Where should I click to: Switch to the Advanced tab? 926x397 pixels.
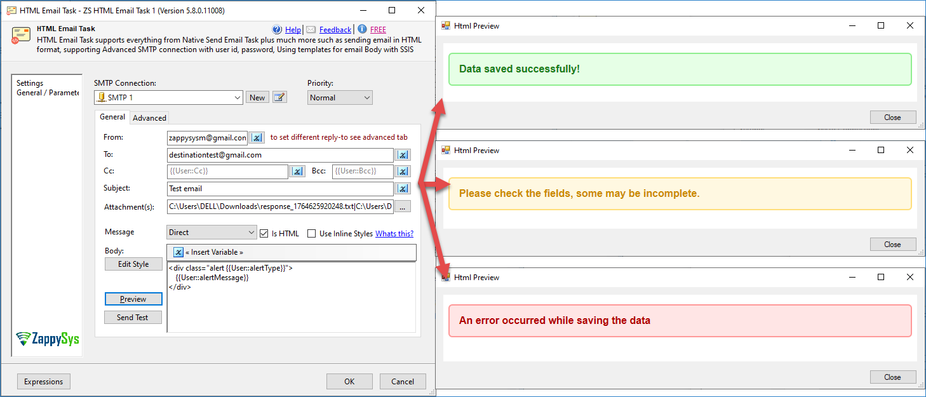(149, 118)
